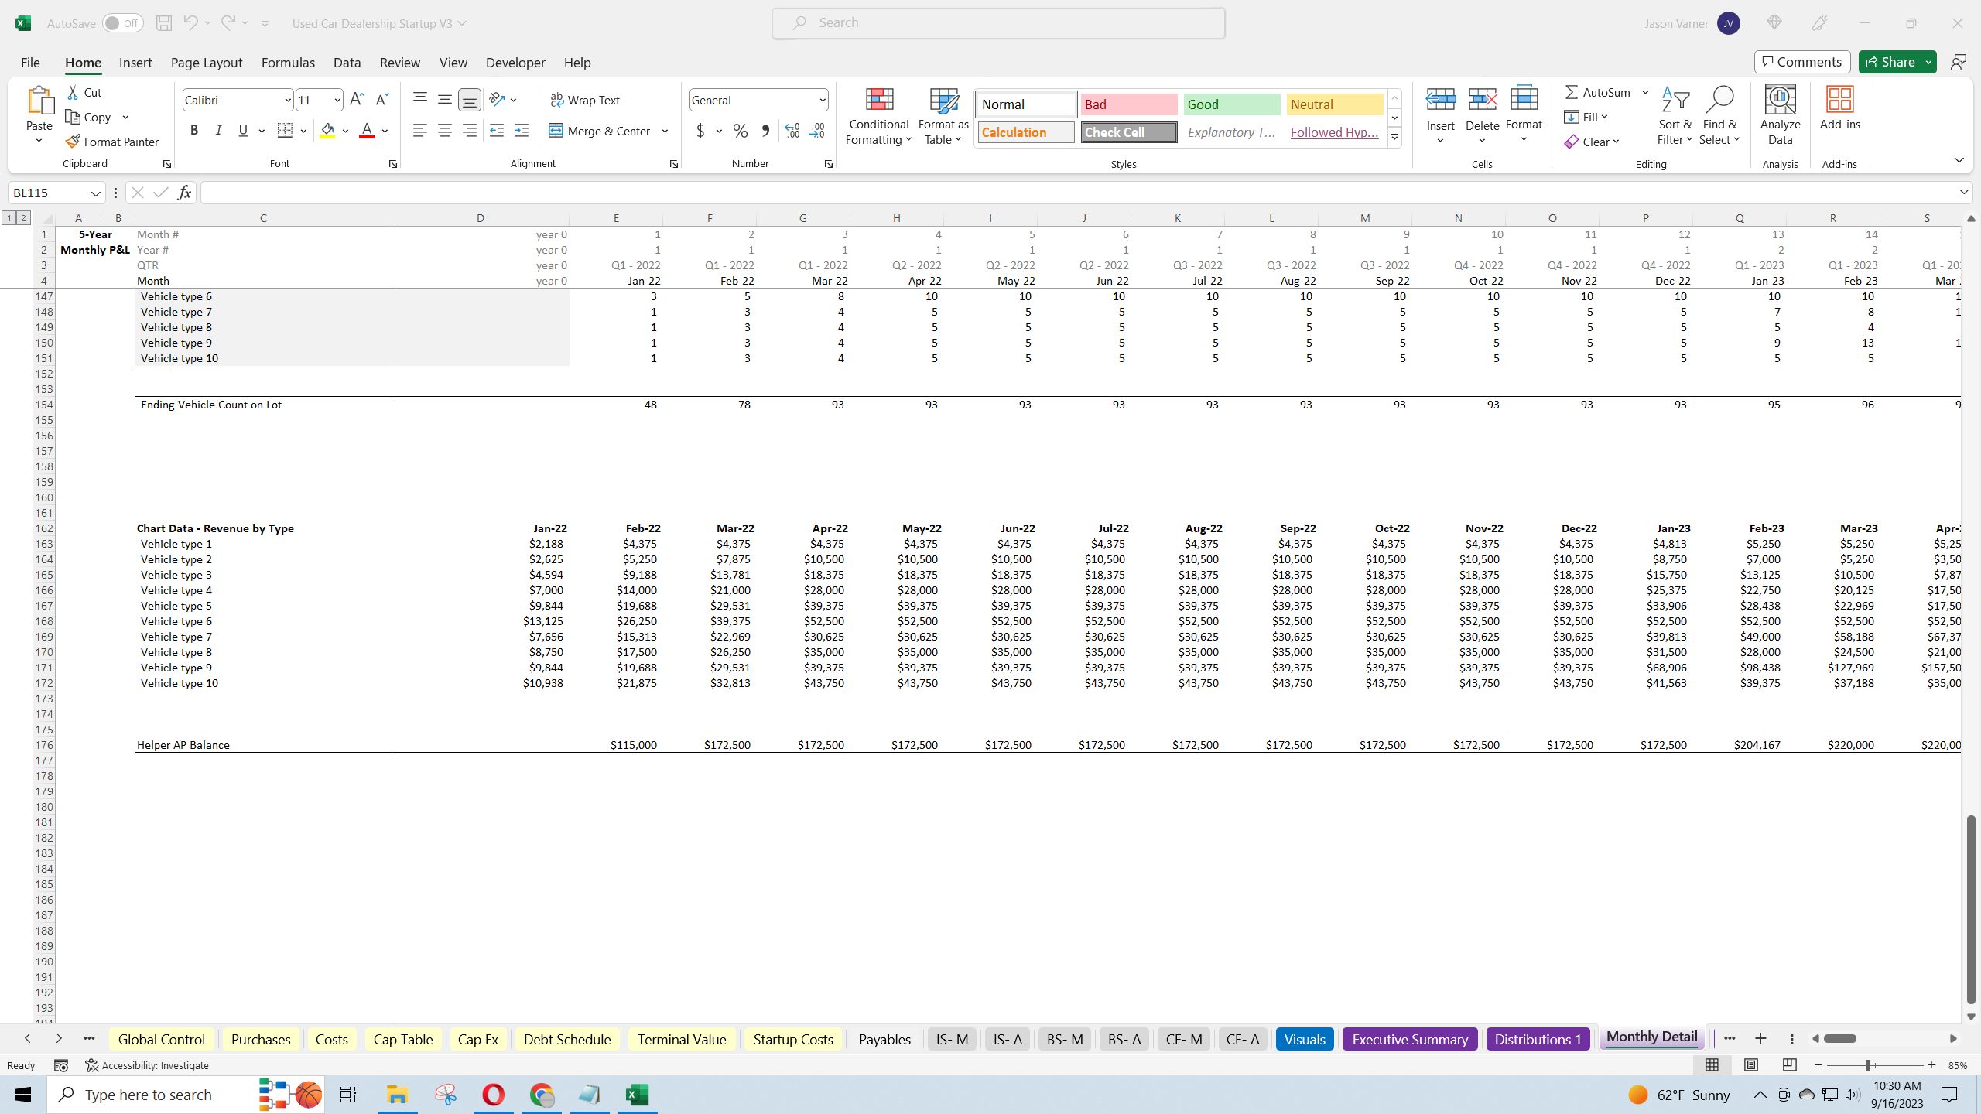Click the Increase Indent icon

pyautogui.click(x=522, y=131)
